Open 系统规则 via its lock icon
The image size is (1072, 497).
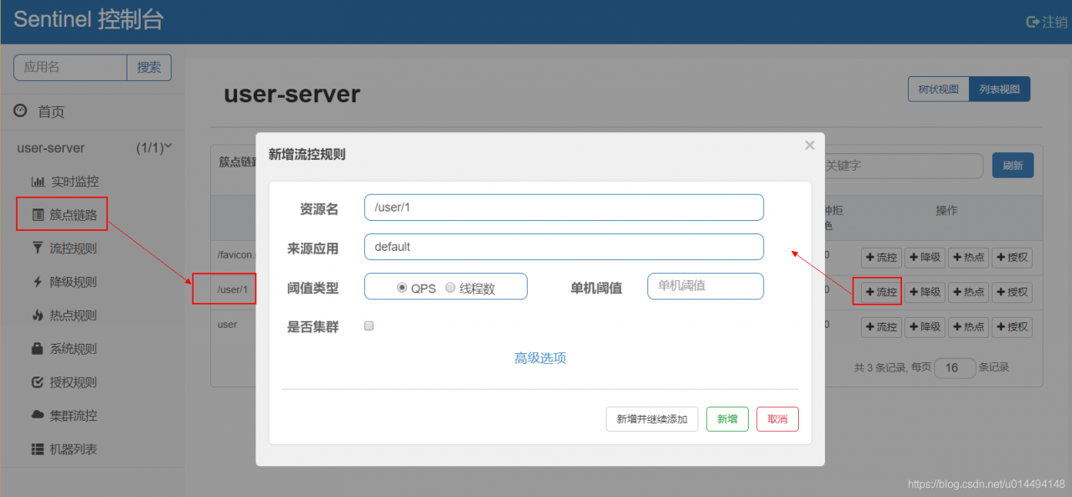tap(38, 348)
